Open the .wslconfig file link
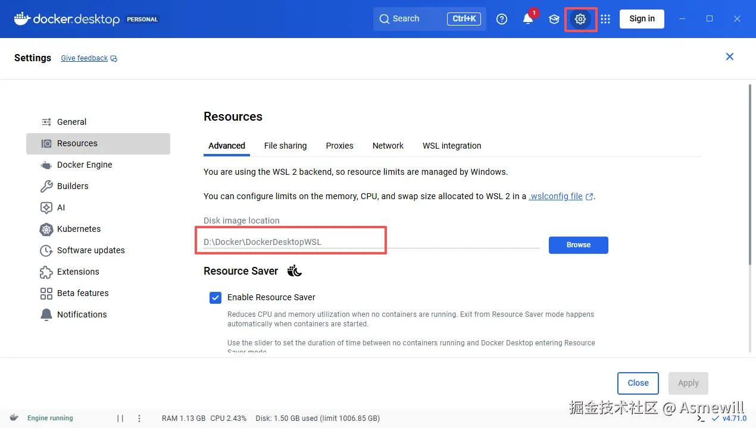 point(555,196)
